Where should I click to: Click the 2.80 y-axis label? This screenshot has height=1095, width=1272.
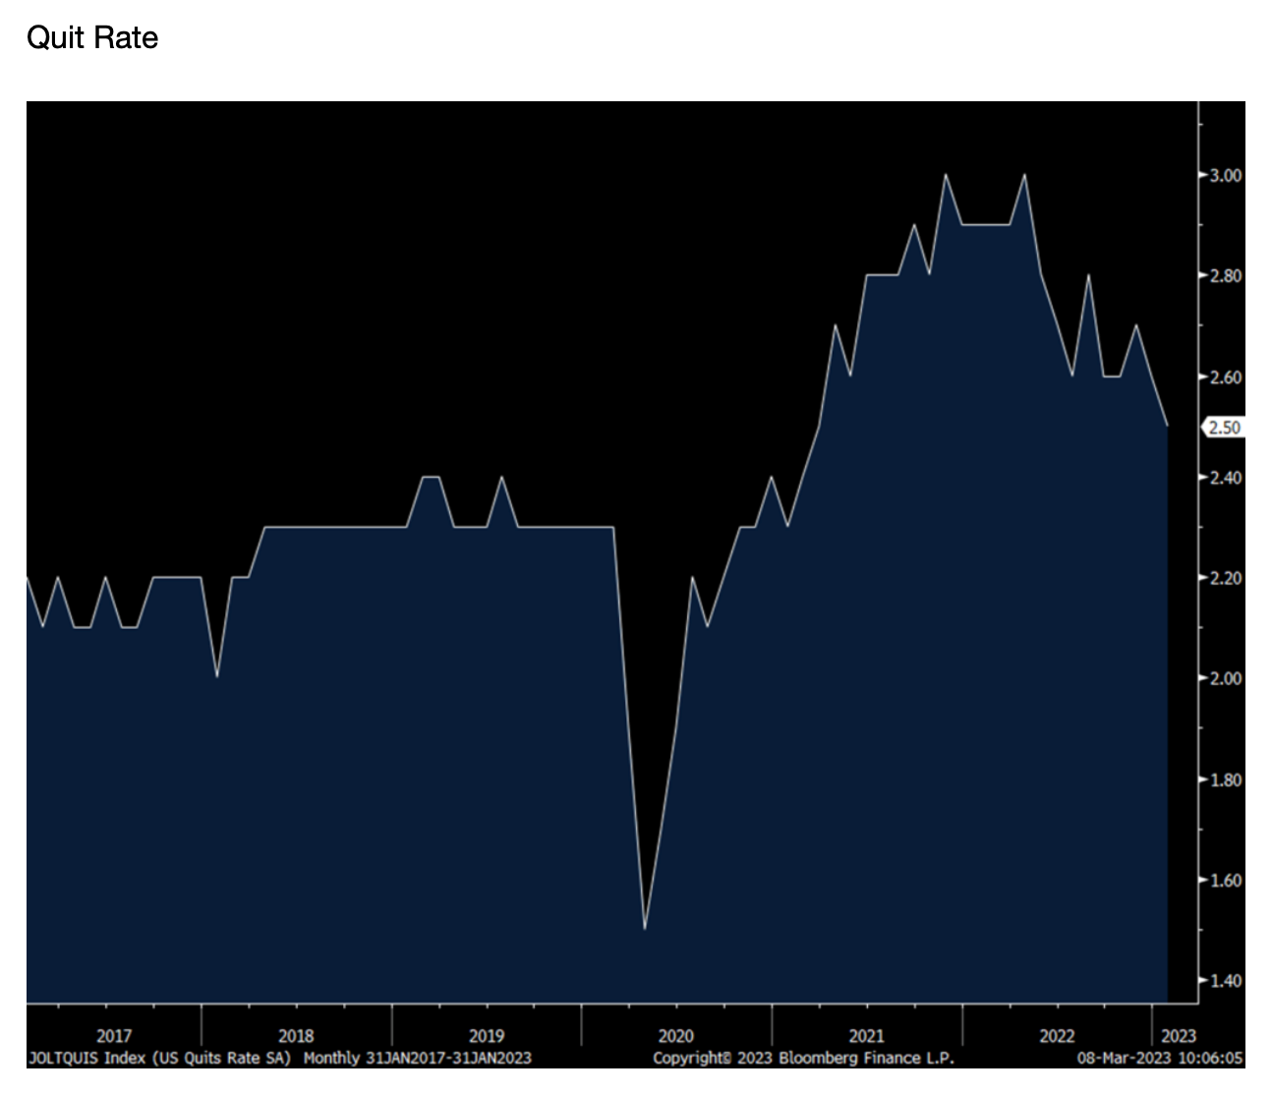pos(1226,276)
